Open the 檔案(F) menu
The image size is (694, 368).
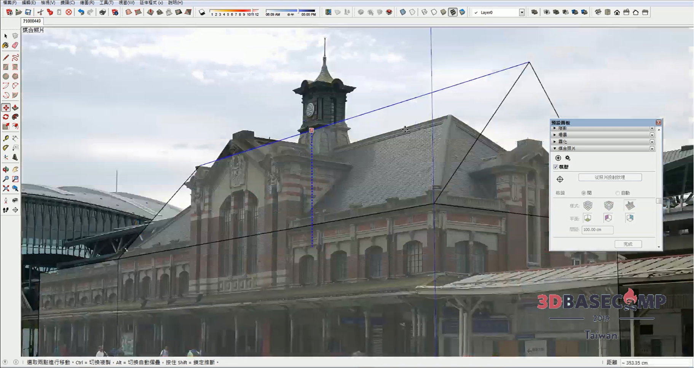(10, 3)
